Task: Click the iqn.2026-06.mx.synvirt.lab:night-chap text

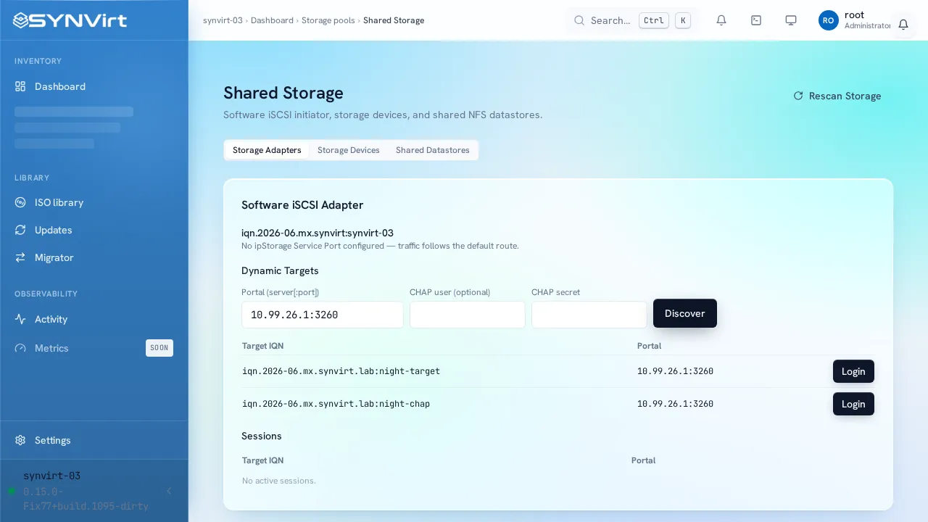Action: click(x=336, y=404)
